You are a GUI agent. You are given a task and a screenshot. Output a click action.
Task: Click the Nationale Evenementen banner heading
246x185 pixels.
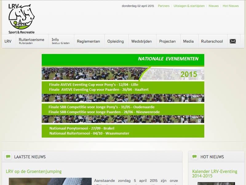tap(168, 59)
